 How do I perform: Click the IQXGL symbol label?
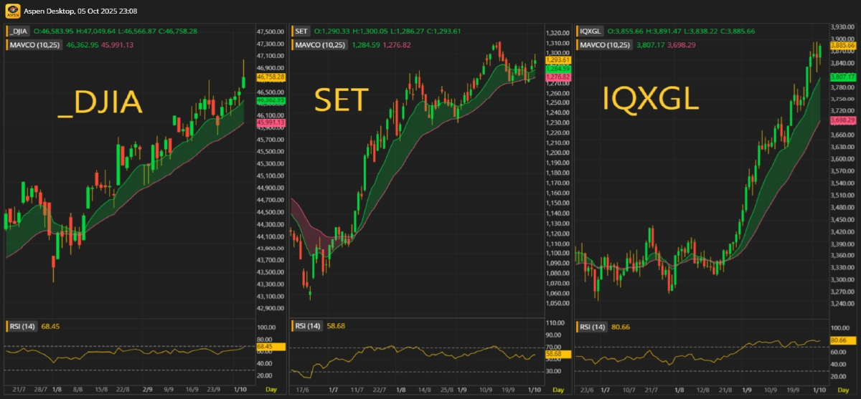(x=589, y=32)
